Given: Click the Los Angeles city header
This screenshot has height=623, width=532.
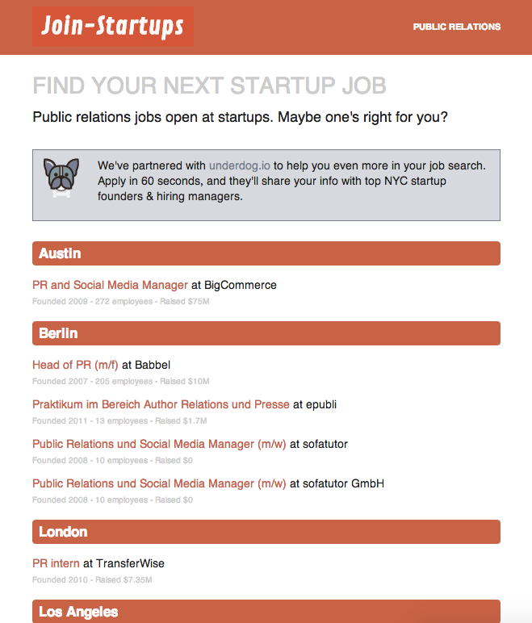Looking at the screenshot, I should (266, 612).
